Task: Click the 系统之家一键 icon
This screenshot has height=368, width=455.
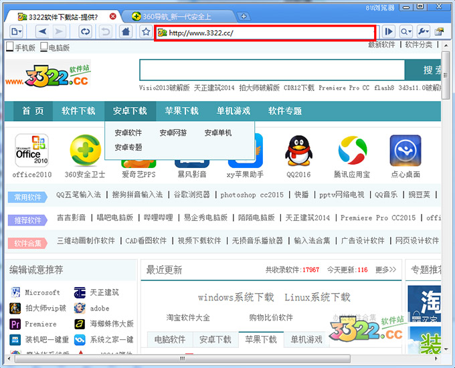Action: pos(80,339)
